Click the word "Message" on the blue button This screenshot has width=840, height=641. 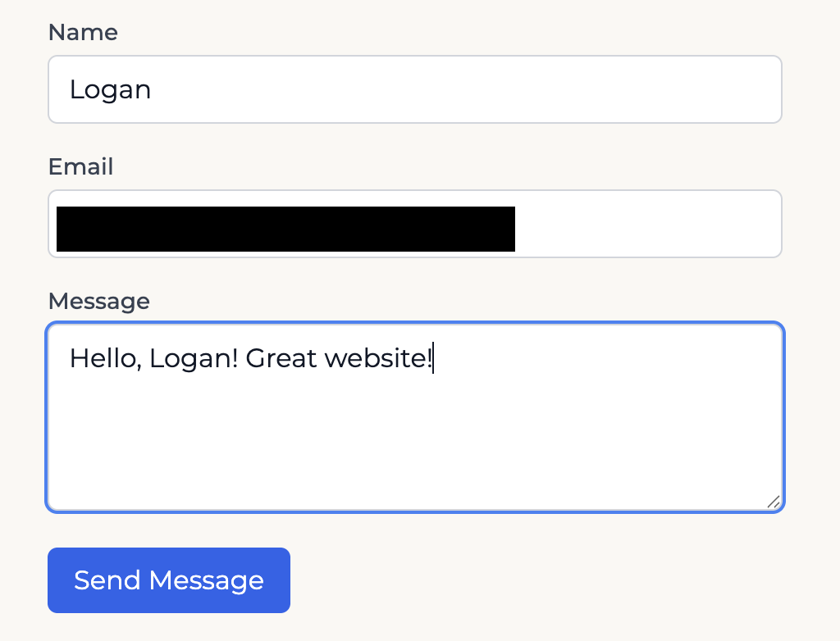206,580
